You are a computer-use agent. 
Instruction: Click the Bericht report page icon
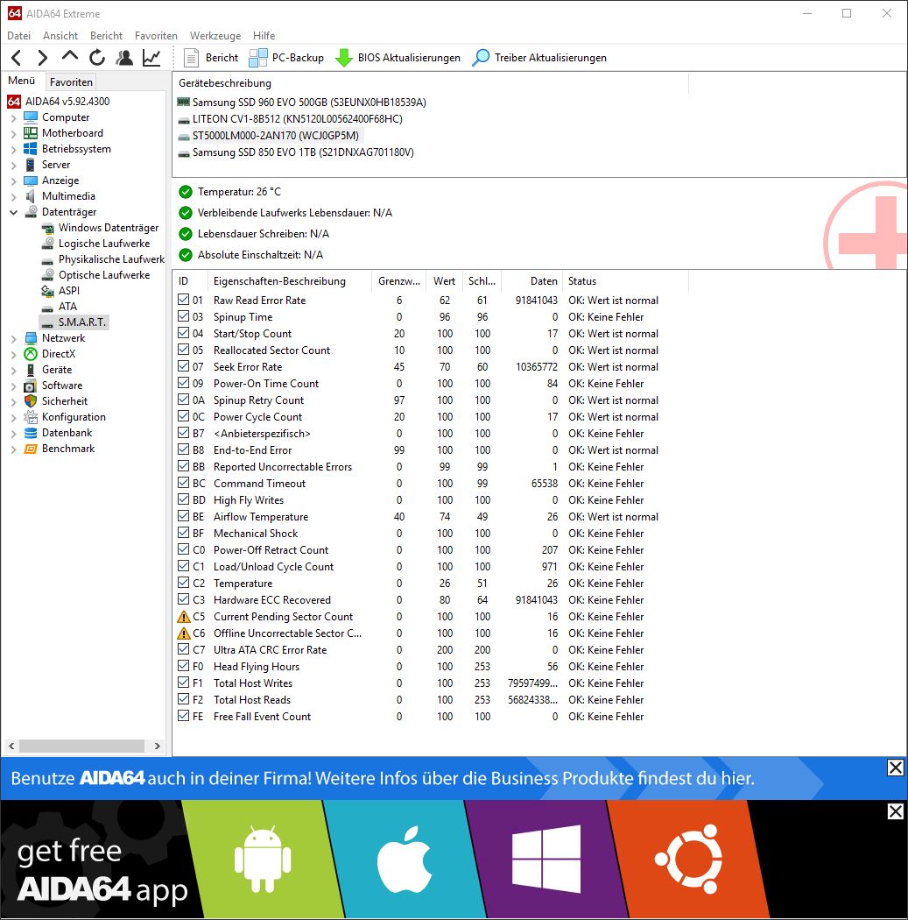click(191, 58)
